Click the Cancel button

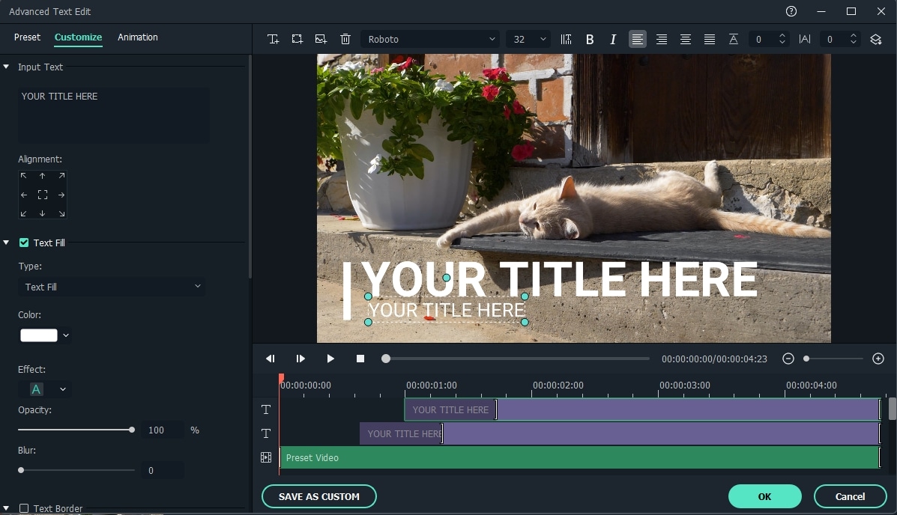pos(850,496)
